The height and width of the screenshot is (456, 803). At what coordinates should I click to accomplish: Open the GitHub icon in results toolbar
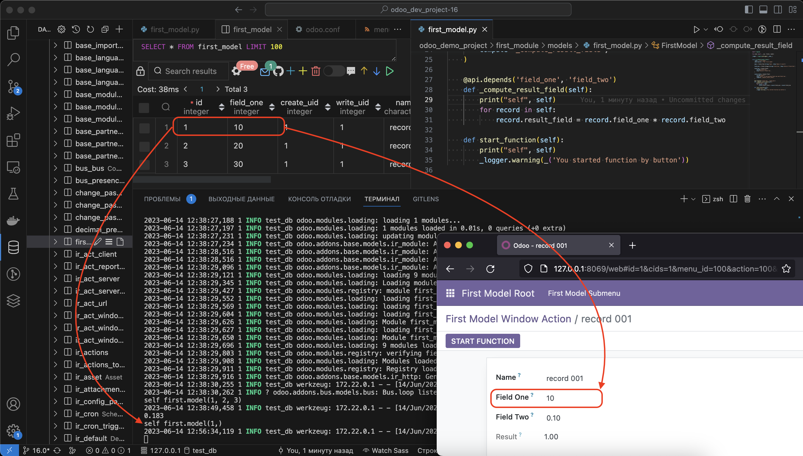(x=278, y=71)
